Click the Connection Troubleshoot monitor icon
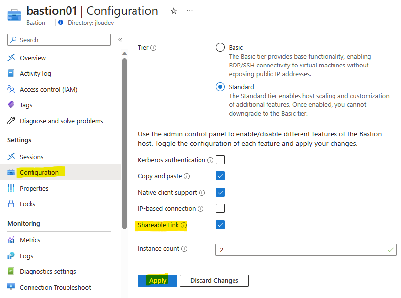The height and width of the screenshot is (298, 401). (x=11, y=287)
